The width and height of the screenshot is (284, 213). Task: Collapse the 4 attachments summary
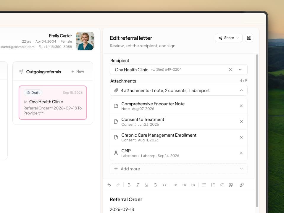[241, 91]
